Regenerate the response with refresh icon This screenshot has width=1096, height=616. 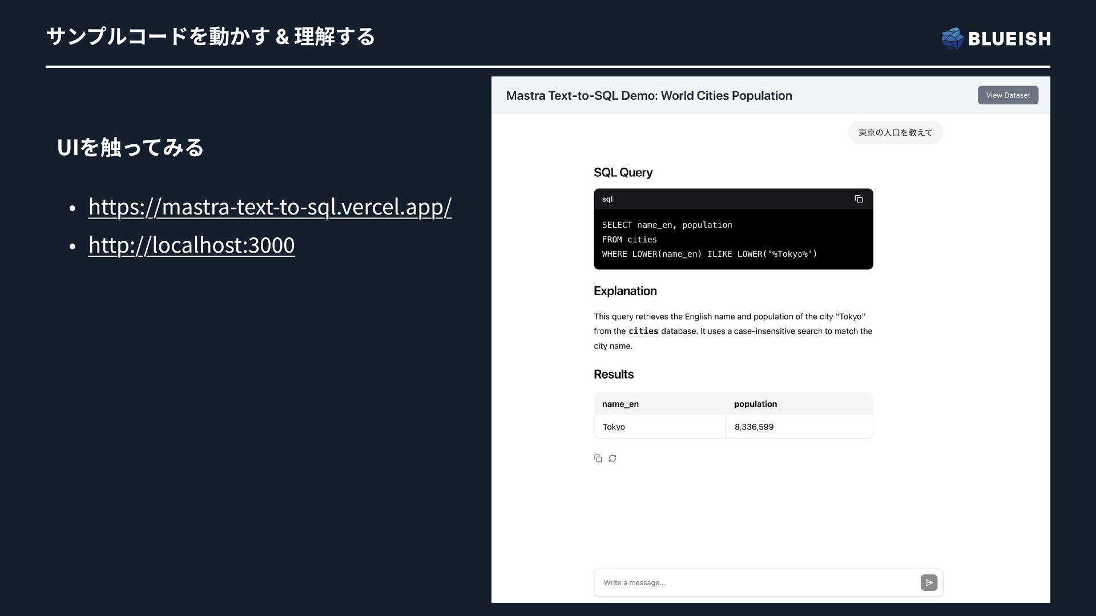[x=613, y=459]
